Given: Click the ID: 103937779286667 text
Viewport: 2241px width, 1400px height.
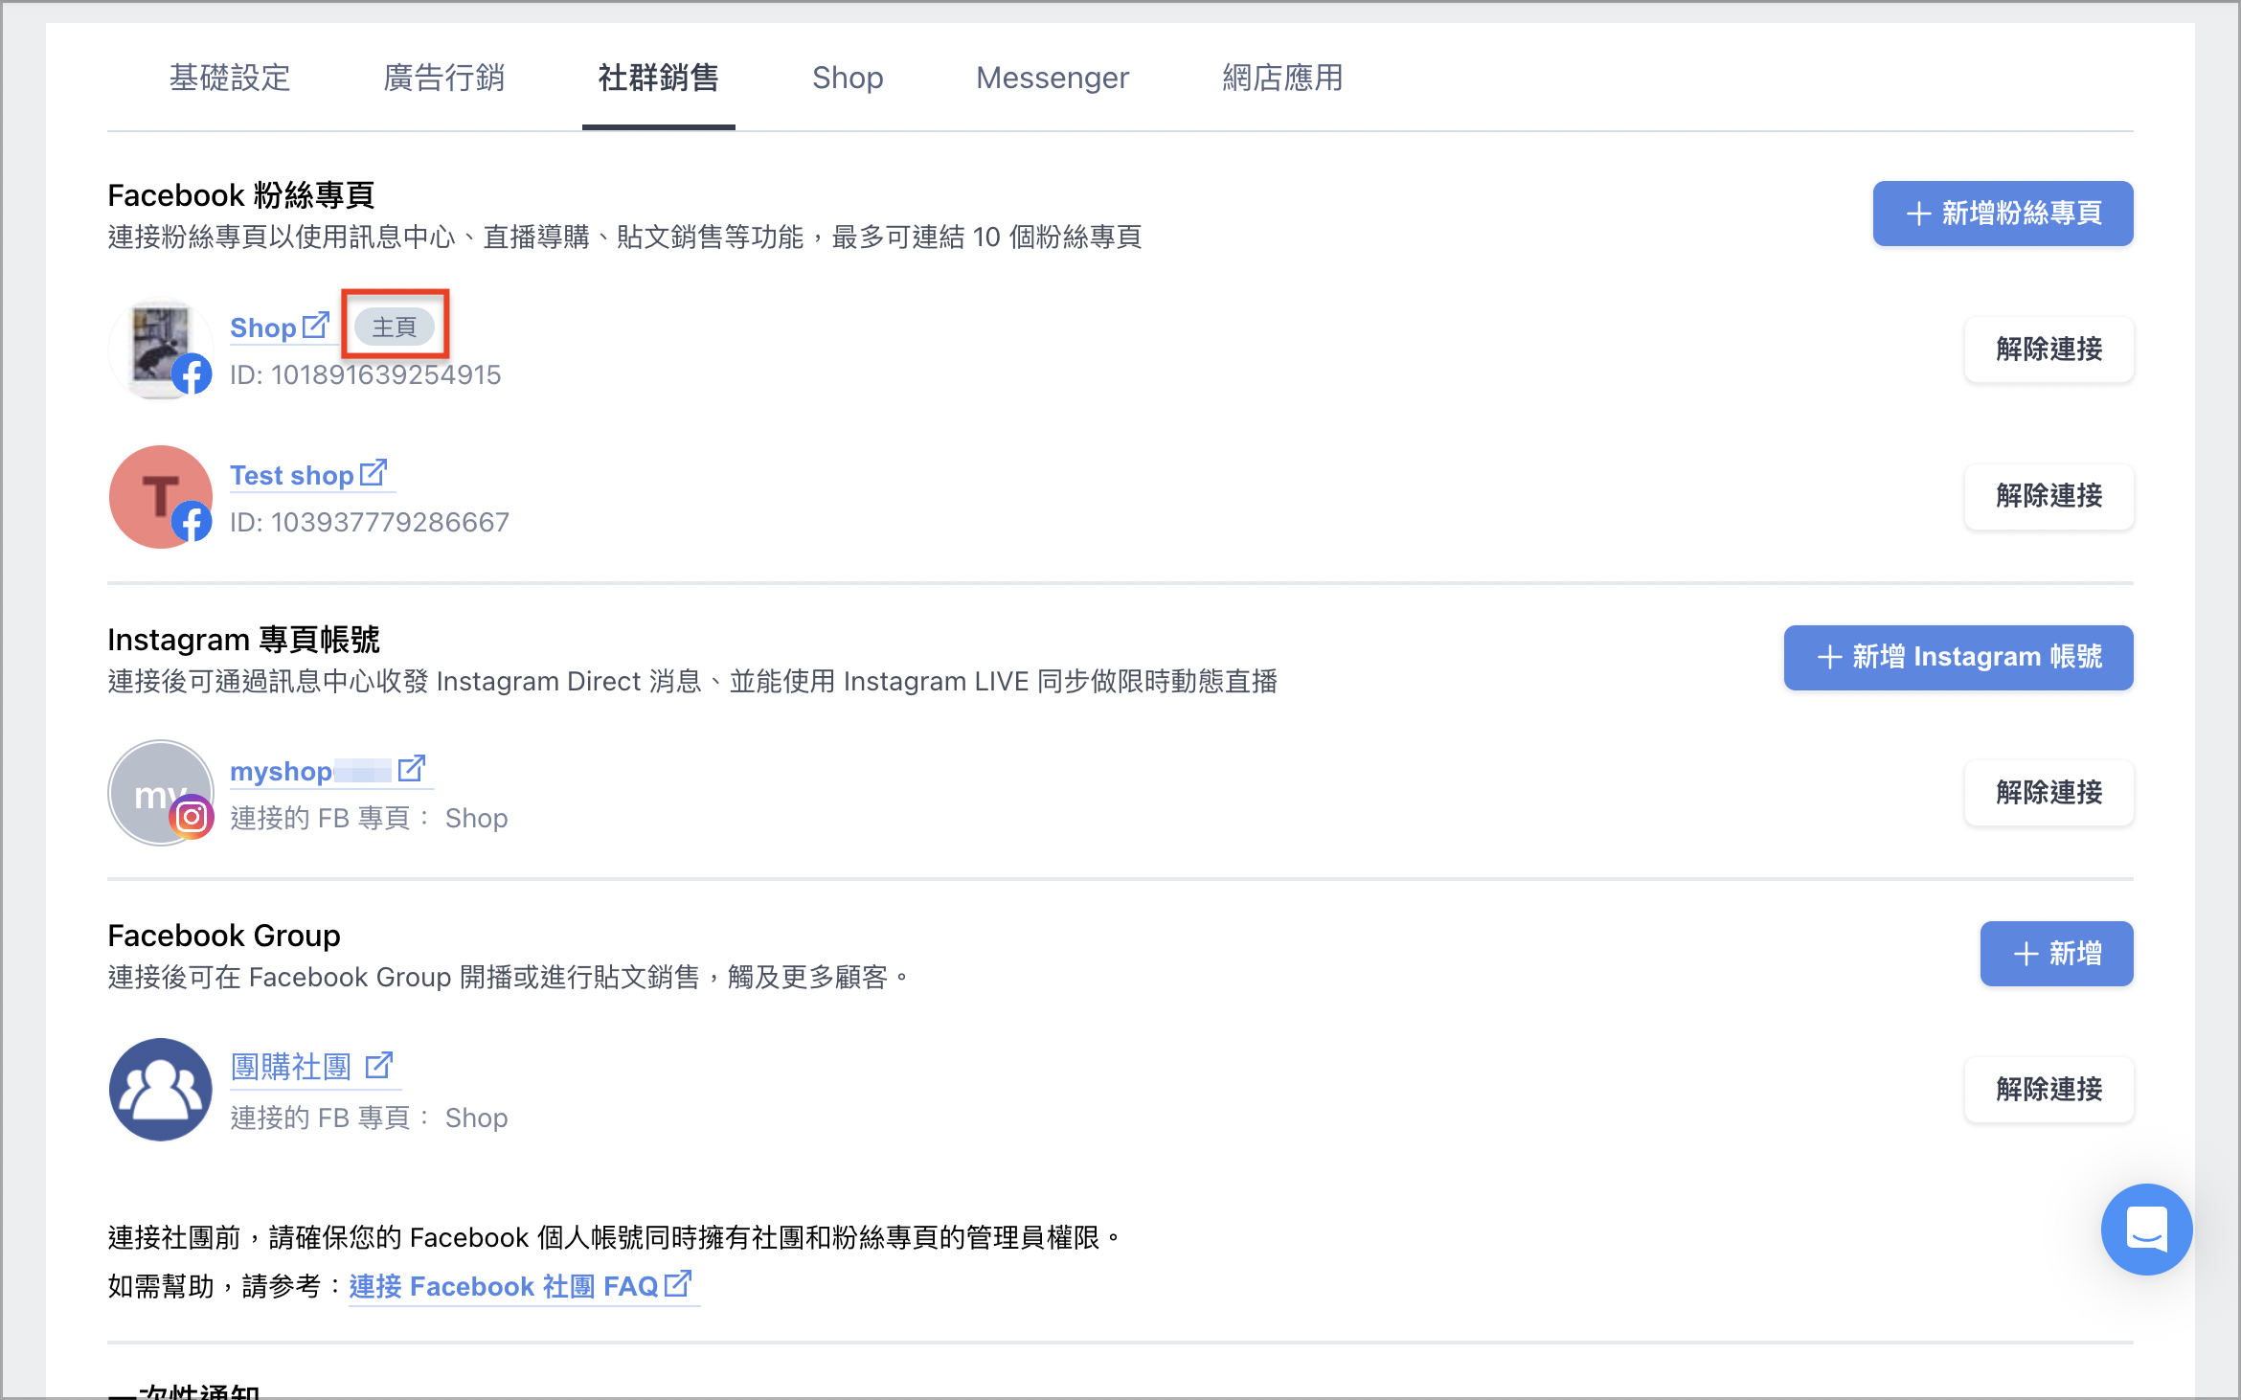Looking at the screenshot, I should point(369,523).
